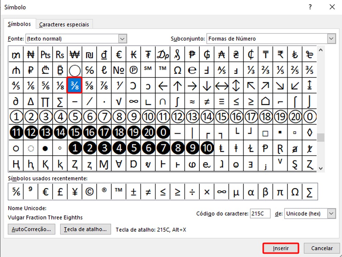Expand the Subconjunto dropdown
Image resolution: width=342 pixels, height=257 pixels.
[331, 39]
